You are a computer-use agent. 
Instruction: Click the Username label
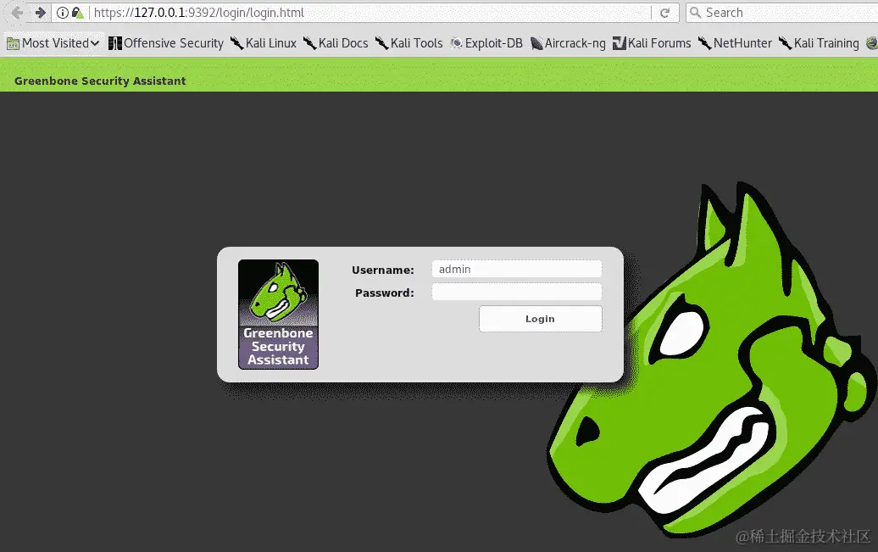(x=383, y=270)
